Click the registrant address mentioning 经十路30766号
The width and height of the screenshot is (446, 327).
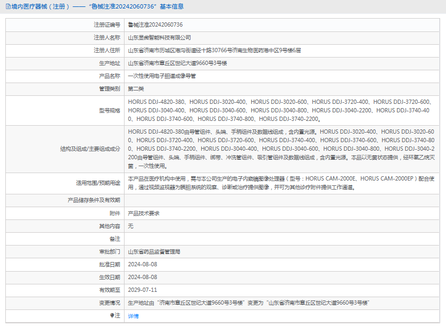point(214,51)
